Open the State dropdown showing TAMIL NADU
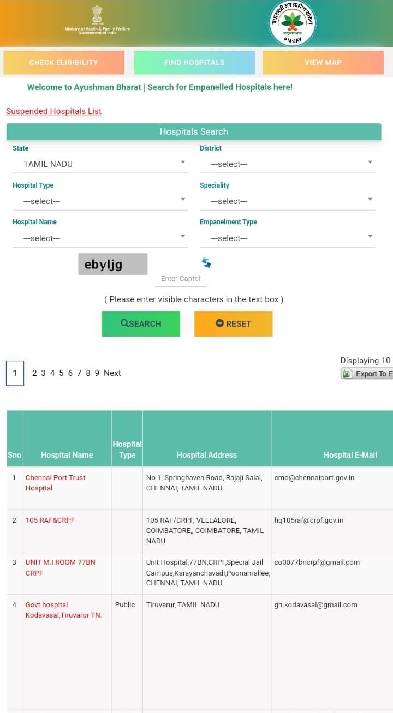The width and height of the screenshot is (393, 713). click(100, 164)
